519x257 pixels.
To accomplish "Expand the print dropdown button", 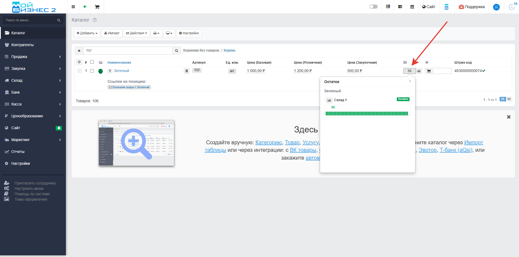I will 156,33.
